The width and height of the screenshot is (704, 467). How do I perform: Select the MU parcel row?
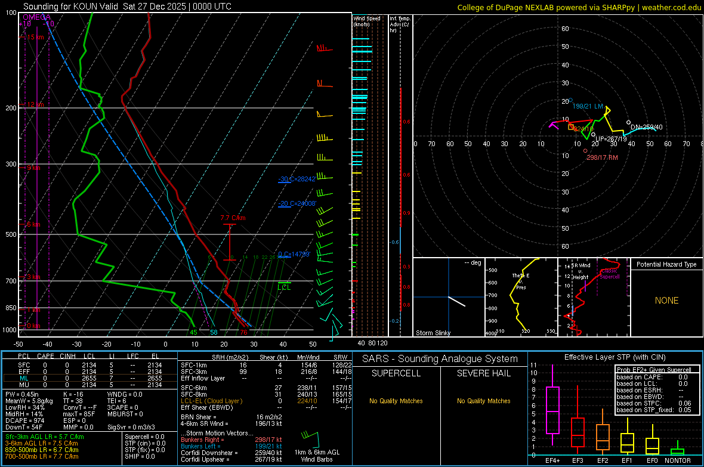click(89, 385)
